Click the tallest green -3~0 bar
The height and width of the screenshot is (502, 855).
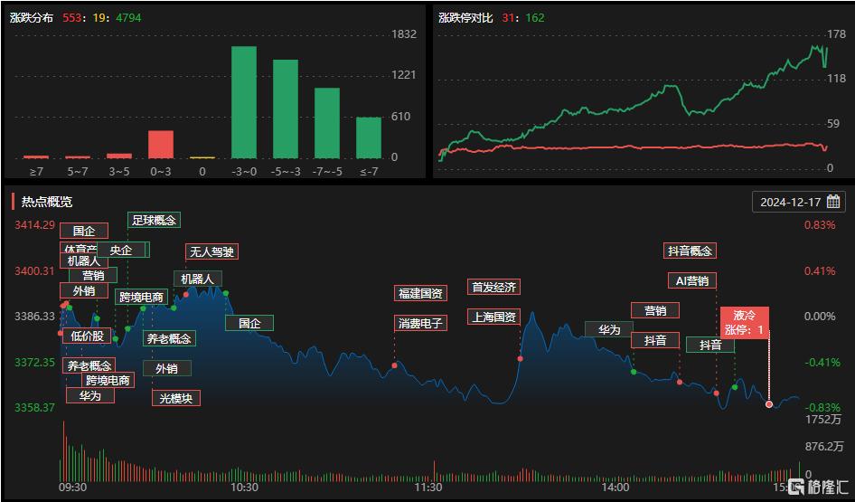coord(244,102)
